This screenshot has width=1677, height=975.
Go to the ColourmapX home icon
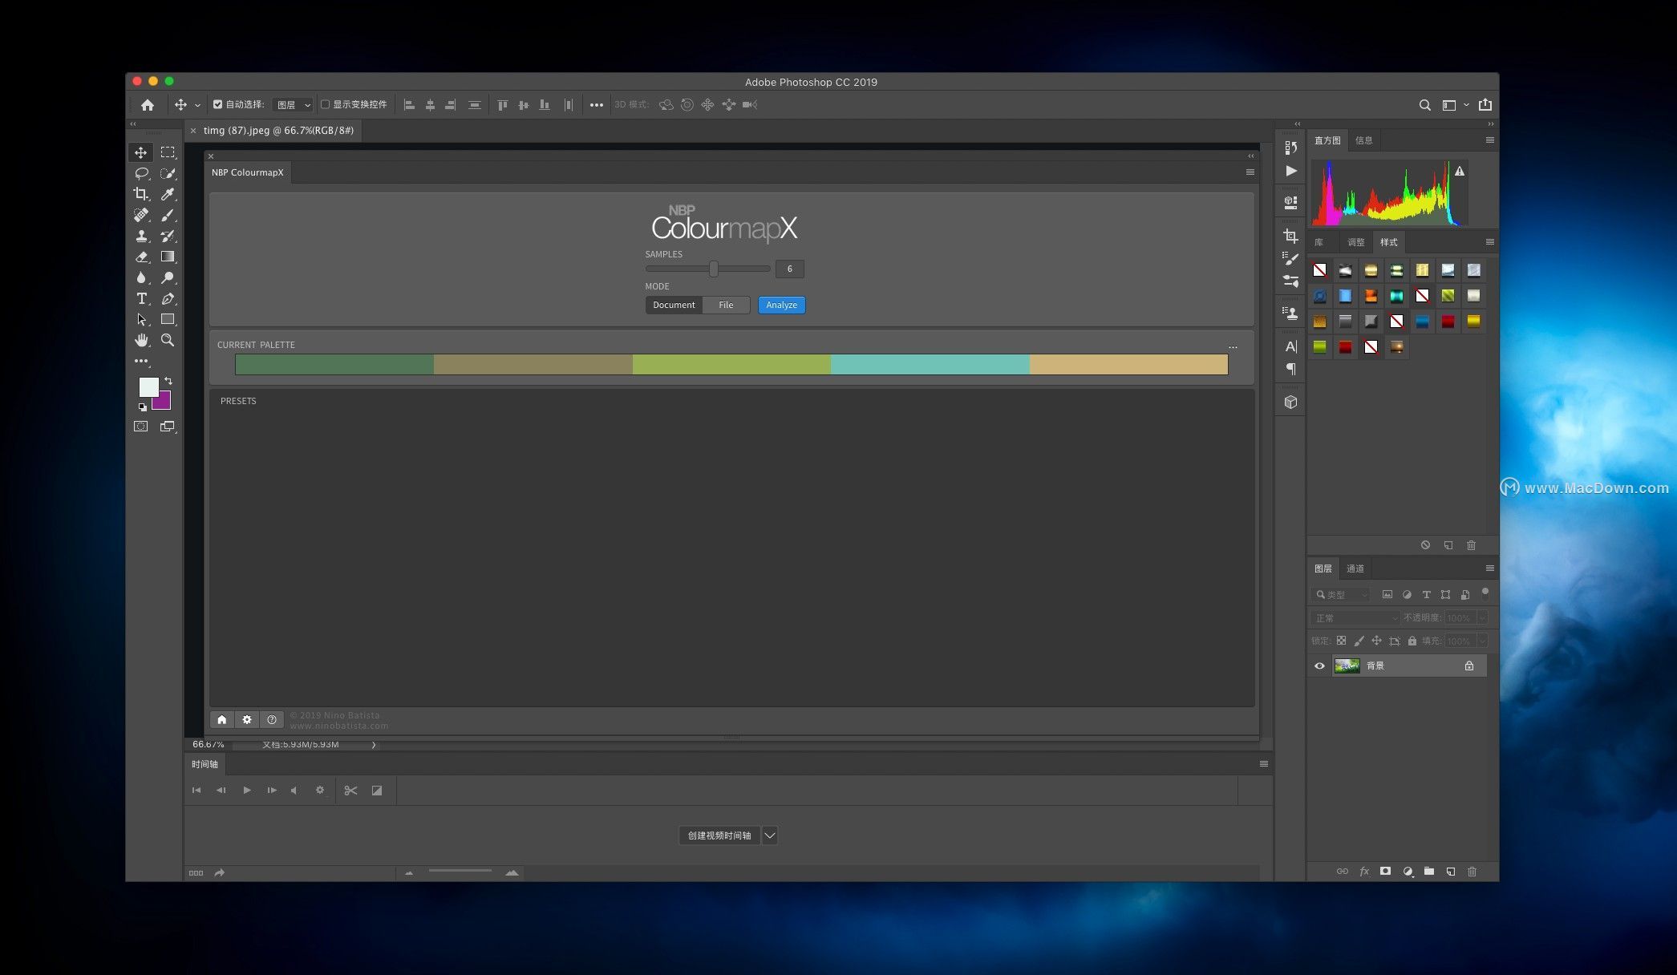tap(222, 720)
